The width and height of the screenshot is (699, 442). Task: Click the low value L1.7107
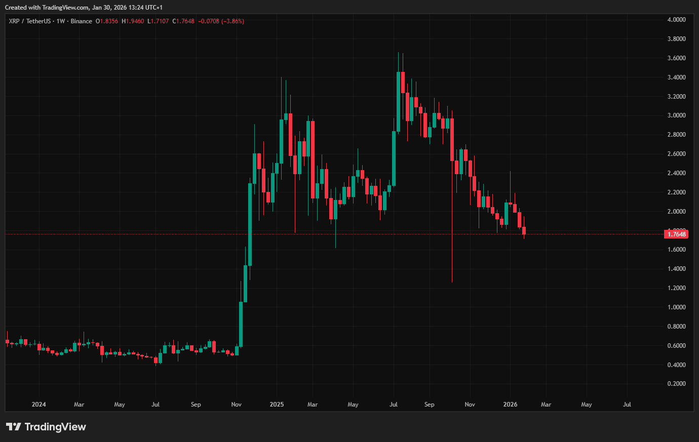(158, 21)
